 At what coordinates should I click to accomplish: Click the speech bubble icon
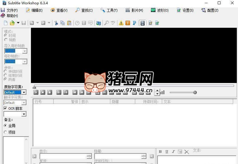click(x=91, y=23)
